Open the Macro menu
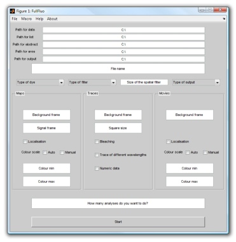The image size is (236, 242). 27,19
